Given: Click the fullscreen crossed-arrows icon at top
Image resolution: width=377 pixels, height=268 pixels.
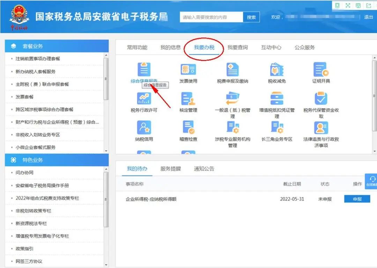Looking at the screenshot, I should pos(348,6).
